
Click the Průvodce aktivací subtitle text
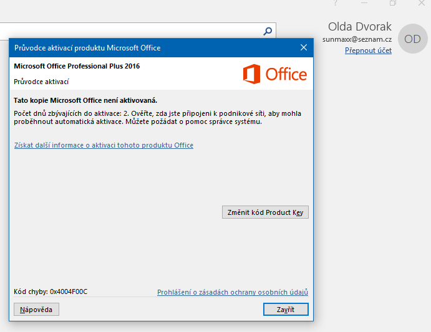(41, 82)
